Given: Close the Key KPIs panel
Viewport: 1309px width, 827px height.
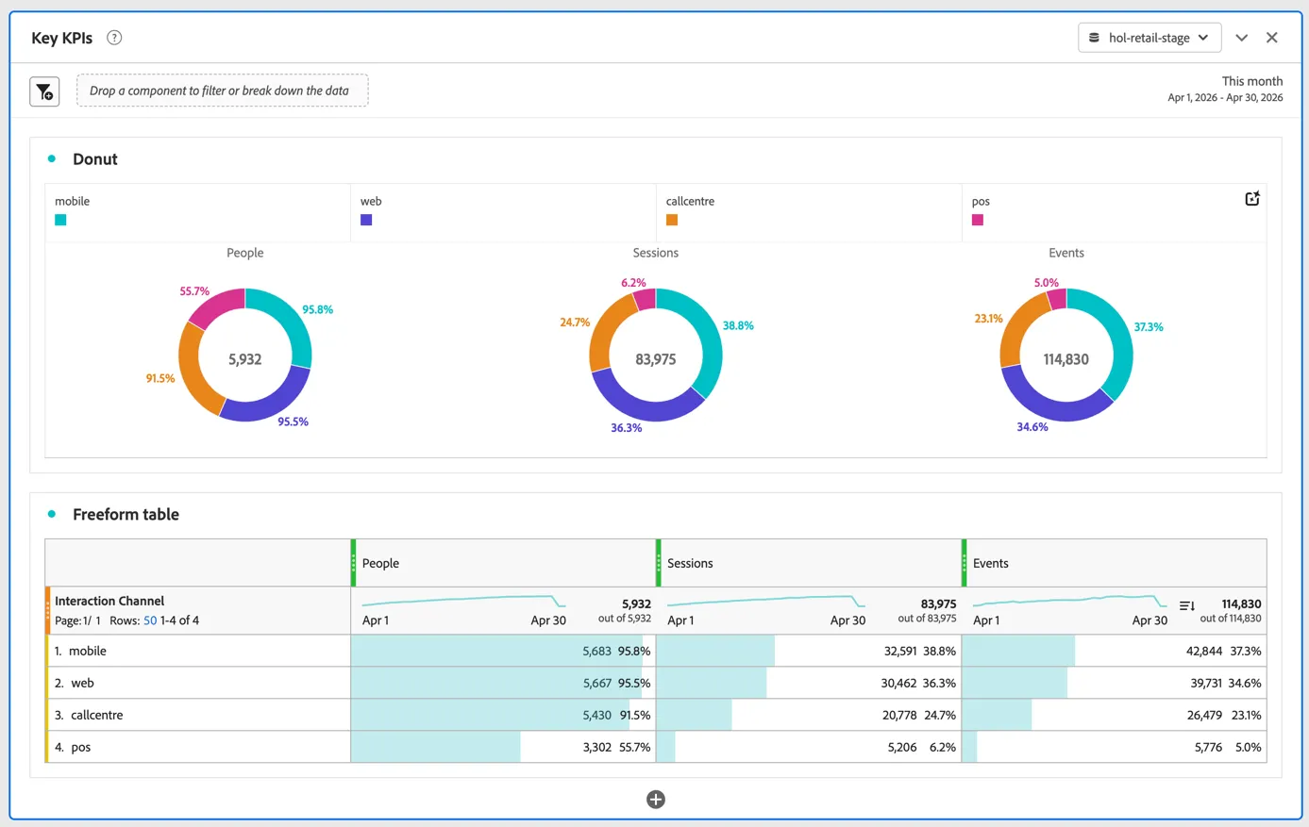Looking at the screenshot, I should [1272, 38].
